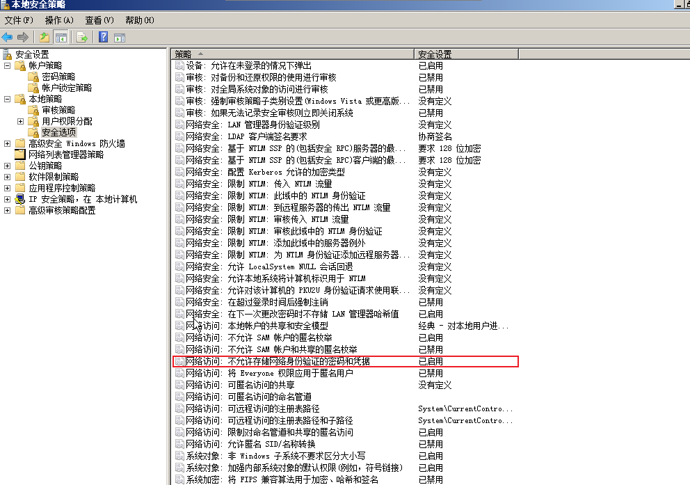Screen dimensions: 690x485
Task: Select 网络安全: LDAP 客户端签名要求
Action: (246, 137)
